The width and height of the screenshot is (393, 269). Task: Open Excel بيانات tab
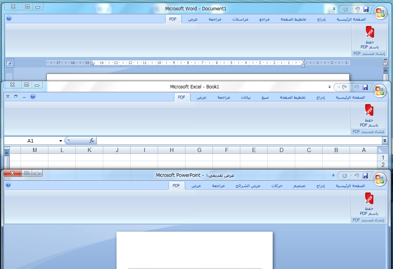point(246,98)
